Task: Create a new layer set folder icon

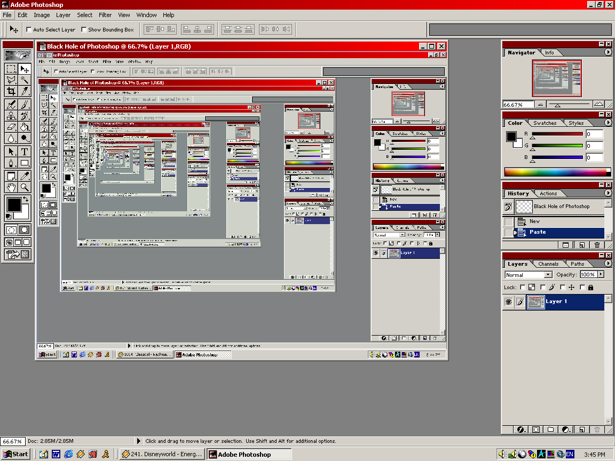Action: coord(551,430)
